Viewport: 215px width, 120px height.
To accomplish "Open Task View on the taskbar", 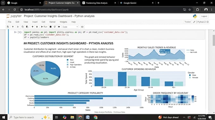I will [56, 117].
